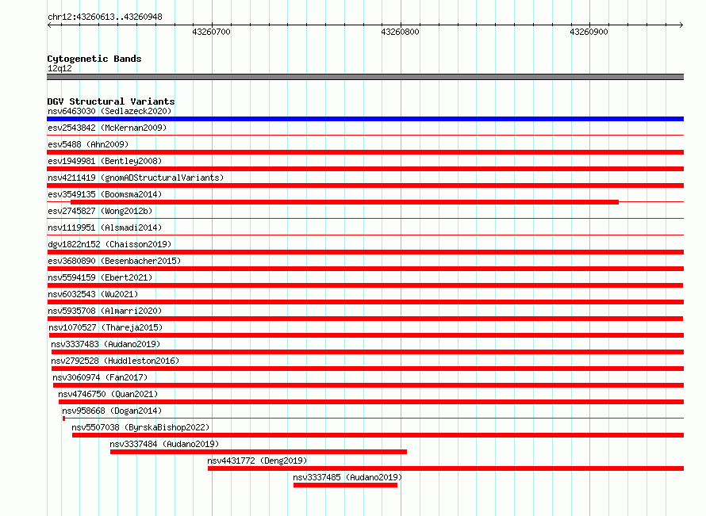Open nsv2792528 (Huddleston2016) label
Viewport: 706px width, 516px height.
pos(115,361)
